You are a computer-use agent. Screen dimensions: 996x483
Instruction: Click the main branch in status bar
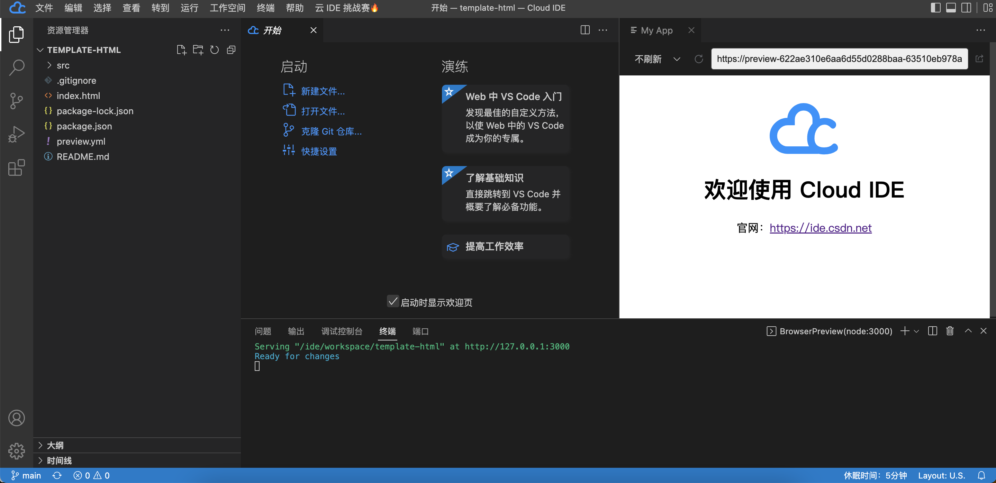[x=26, y=475]
